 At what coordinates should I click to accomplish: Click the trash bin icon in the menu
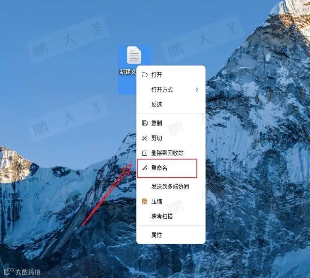pyautogui.click(x=145, y=153)
